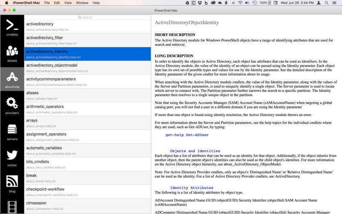The height and width of the screenshot is (214, 342).
Task: Select the activedirectory_filter help topic
Action: click(x=88, y=40)
